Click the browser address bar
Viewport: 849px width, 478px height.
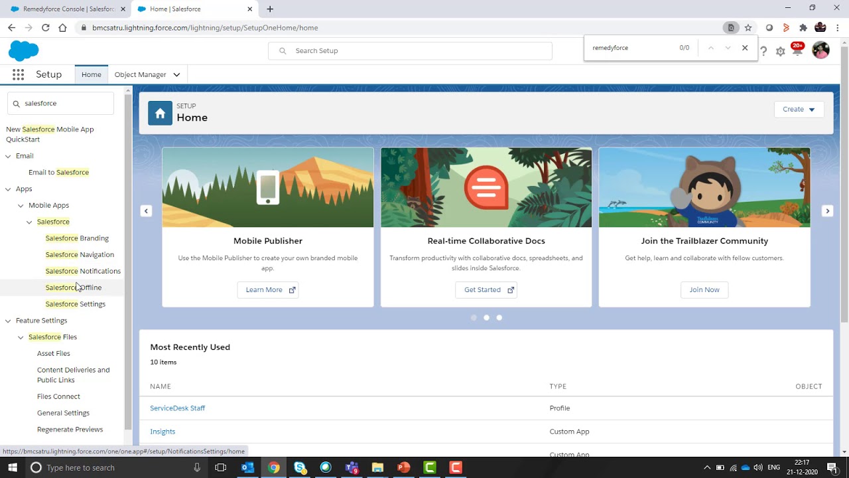pyautogui.click(x=398, y=28)
